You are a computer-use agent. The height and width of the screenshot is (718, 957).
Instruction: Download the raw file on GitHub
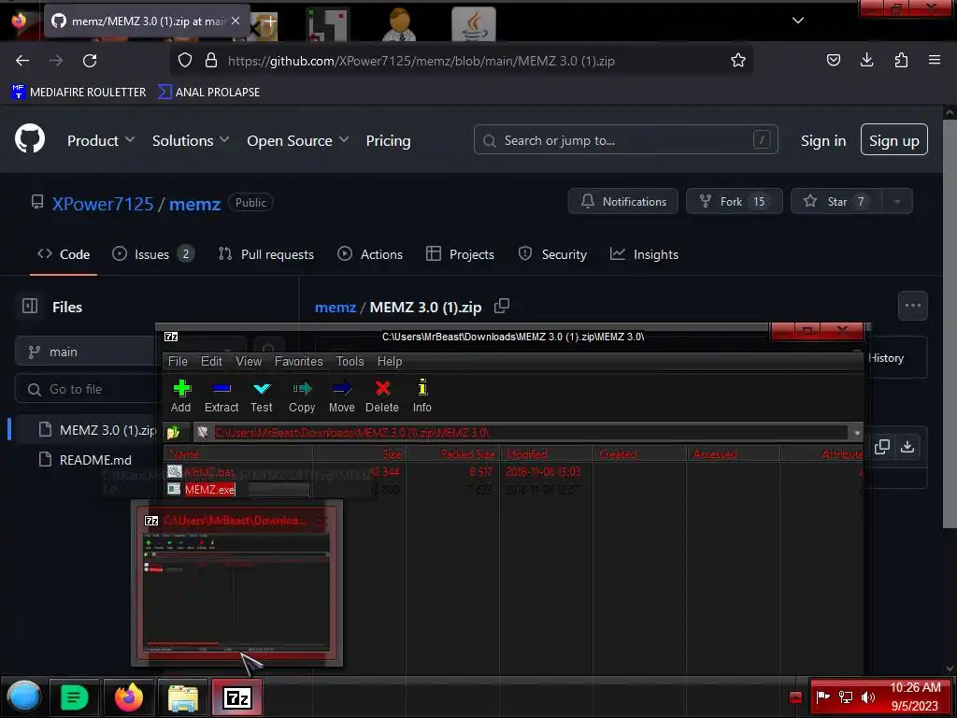pos(907,446)
